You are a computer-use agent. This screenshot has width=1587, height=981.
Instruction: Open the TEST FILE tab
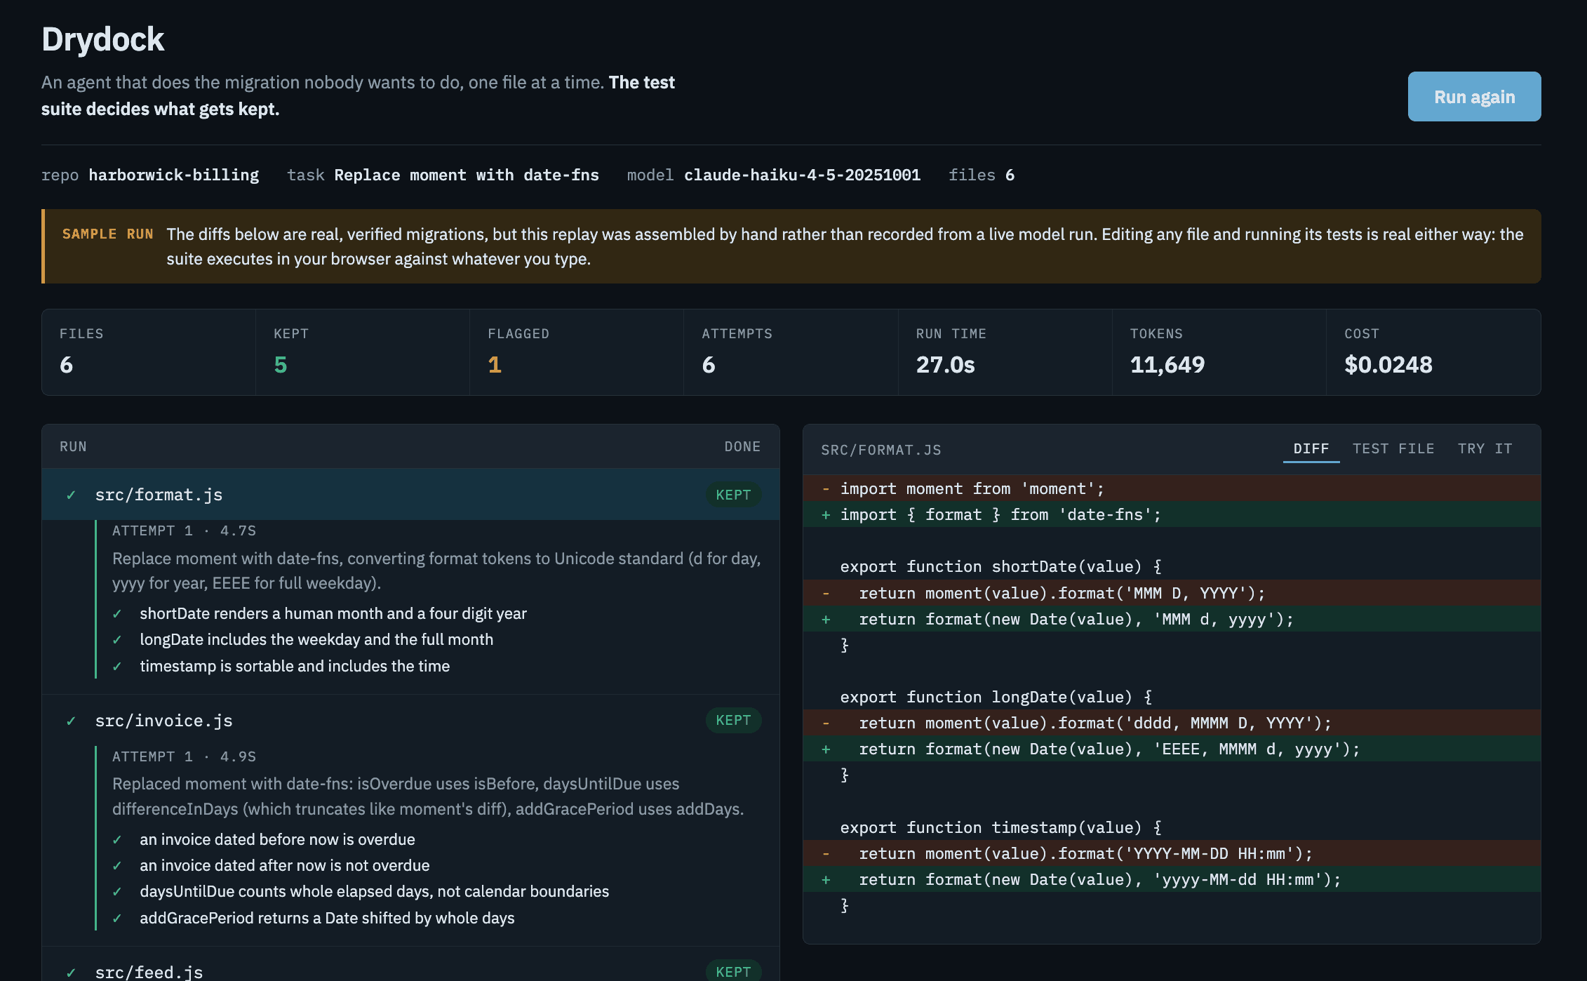click(1393, 449)
